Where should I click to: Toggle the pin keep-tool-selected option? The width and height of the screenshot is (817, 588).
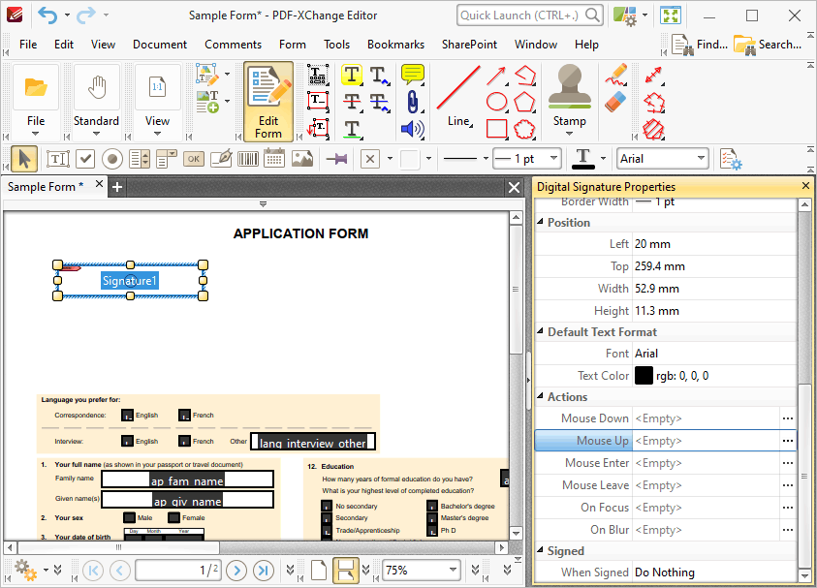click(337, 159)
